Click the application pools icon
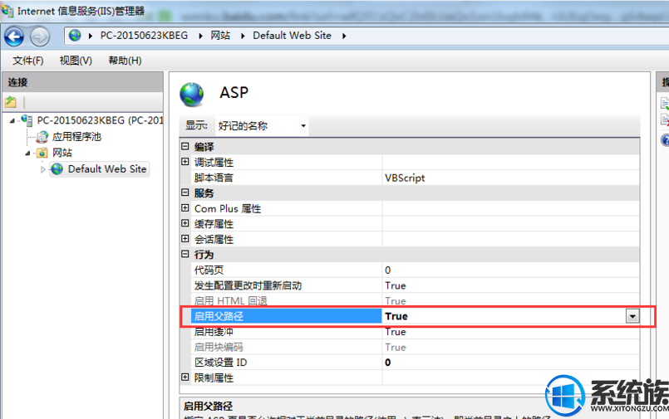The height and width of the screenshot is (419, 669). point(42,137)
